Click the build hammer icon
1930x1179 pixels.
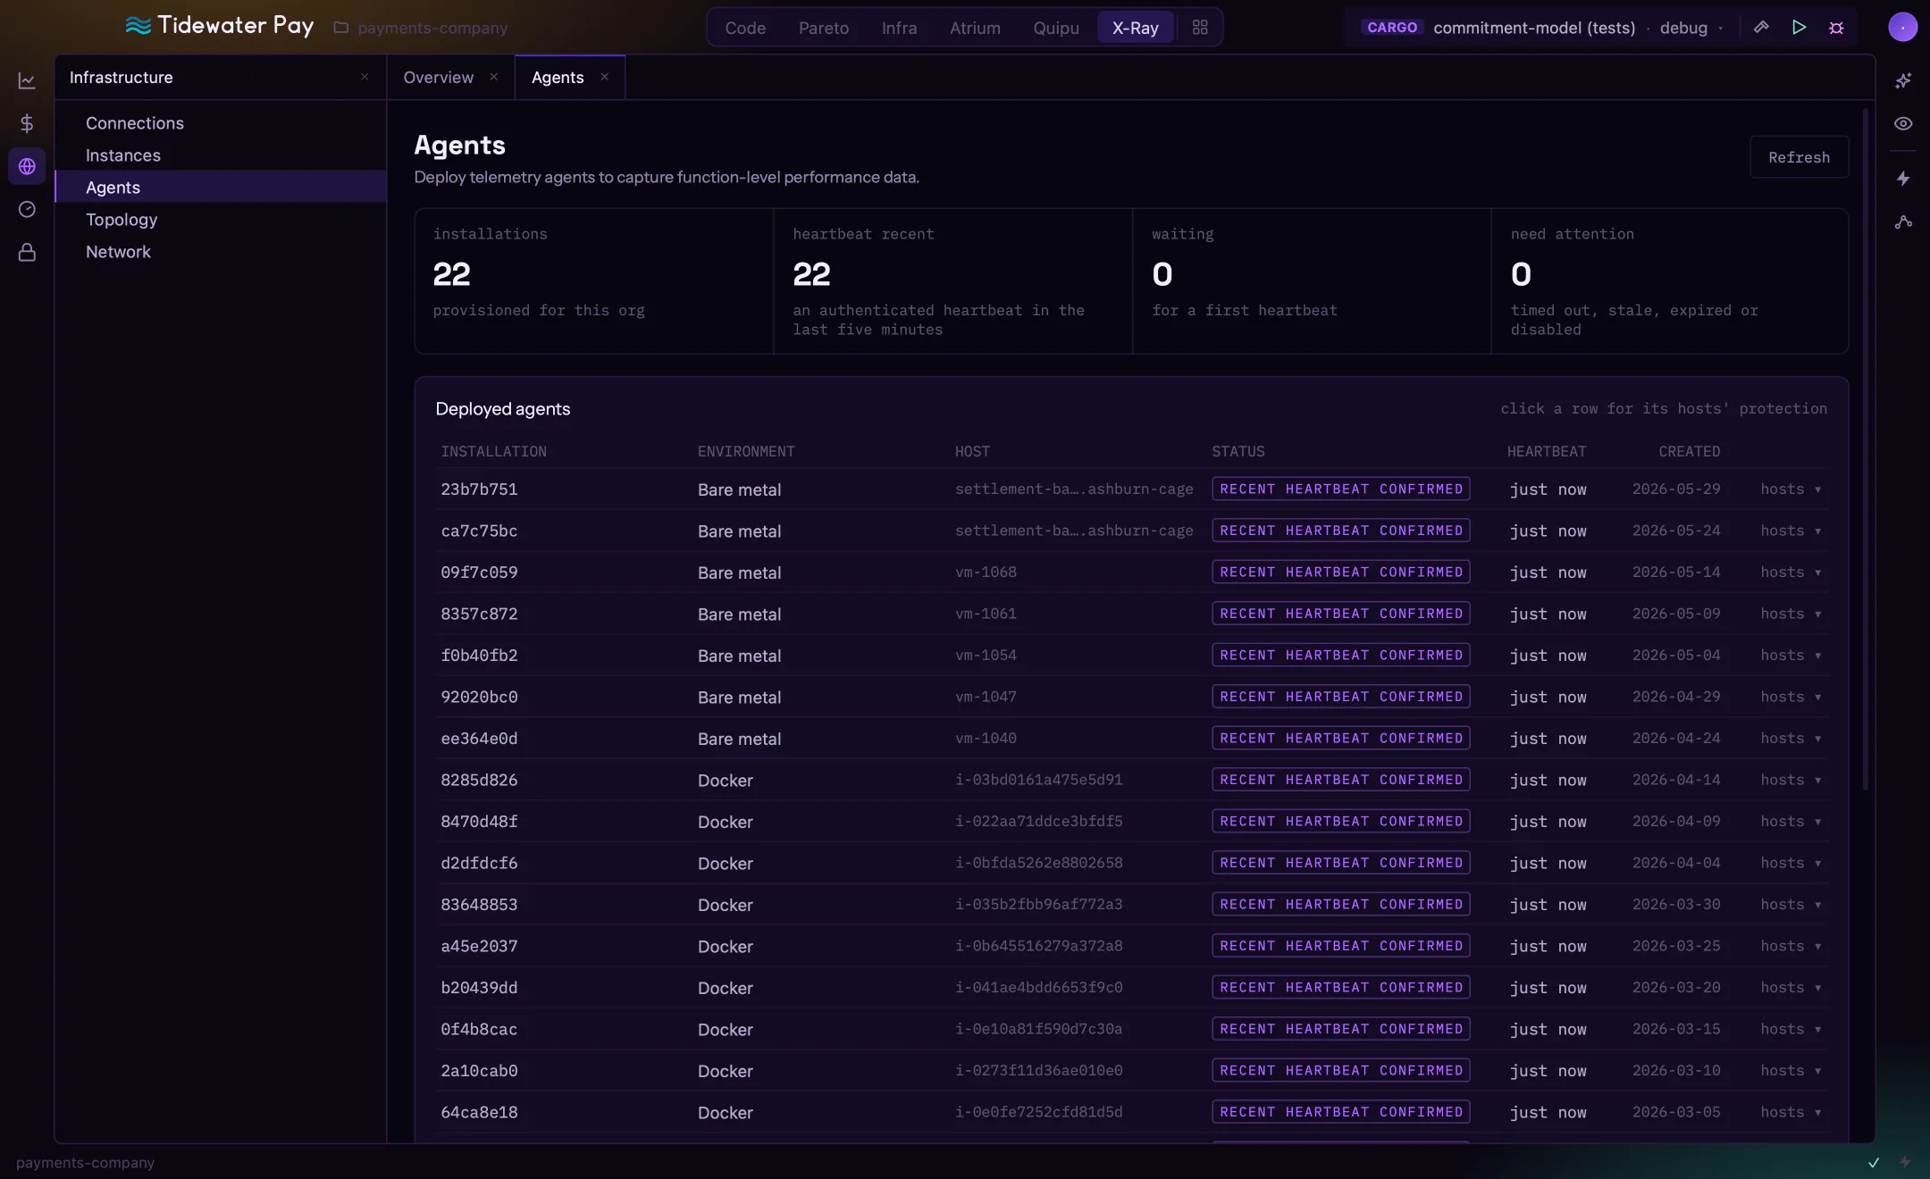pos(1761,27)
